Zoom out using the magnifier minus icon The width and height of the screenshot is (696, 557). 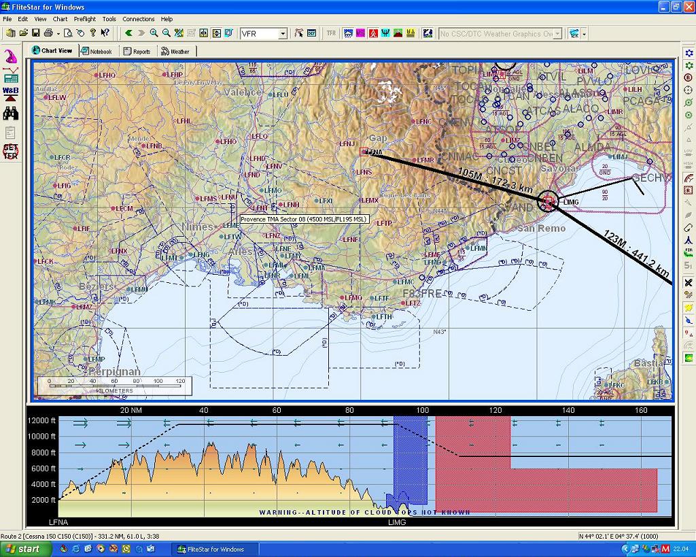(166, 33)
